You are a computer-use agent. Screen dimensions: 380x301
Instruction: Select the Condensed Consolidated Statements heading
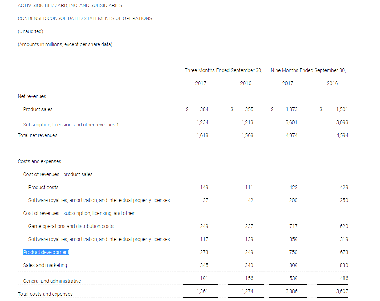click(x=85, y=18)
